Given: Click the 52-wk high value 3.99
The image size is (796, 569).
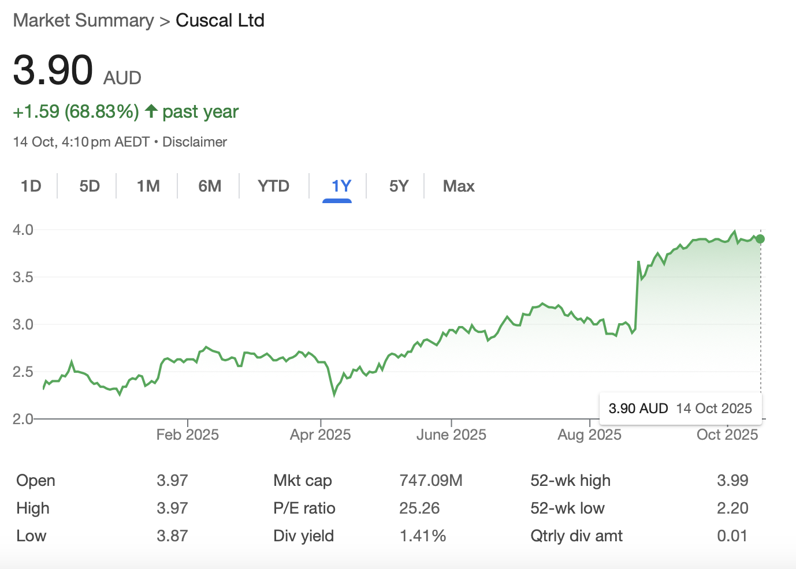Looking at the screenshot, I should tap(732, 480).
